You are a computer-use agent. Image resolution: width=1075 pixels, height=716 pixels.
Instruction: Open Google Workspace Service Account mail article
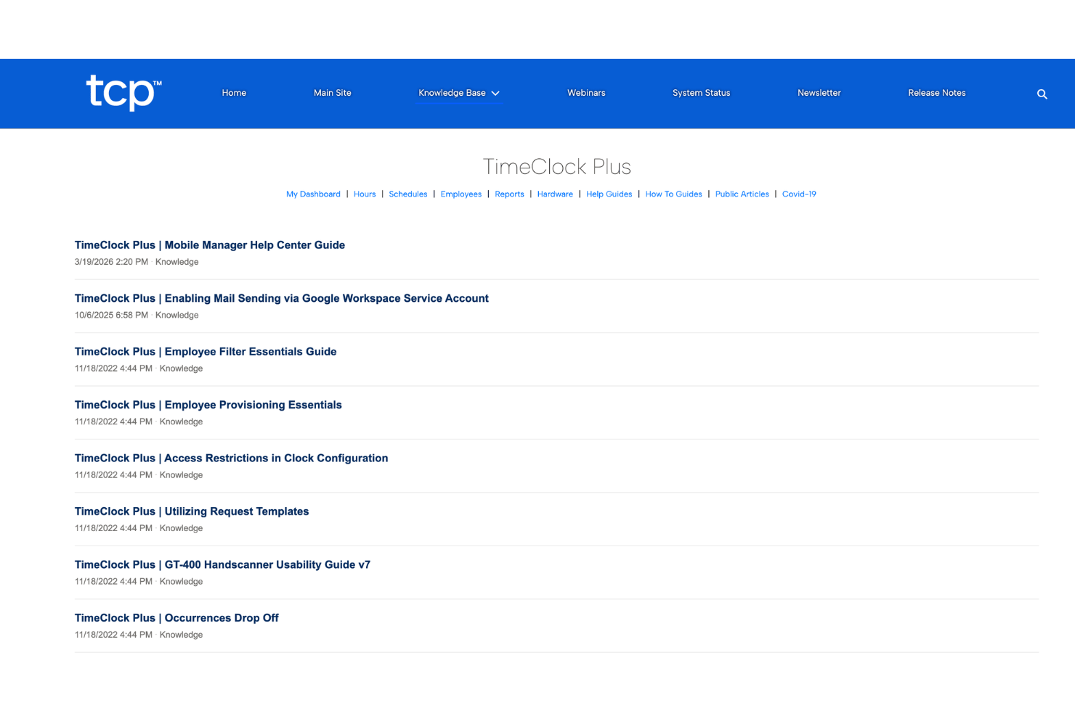282,298
